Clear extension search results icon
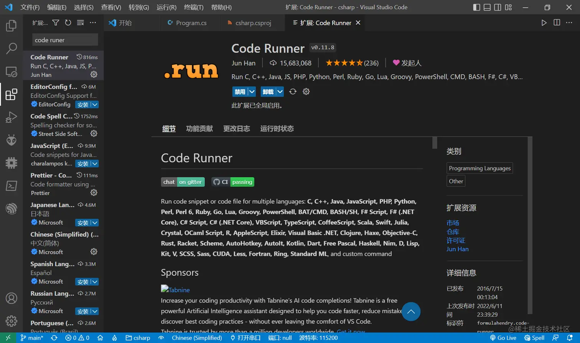Screen dimensions: 580x343 point(80,23)
